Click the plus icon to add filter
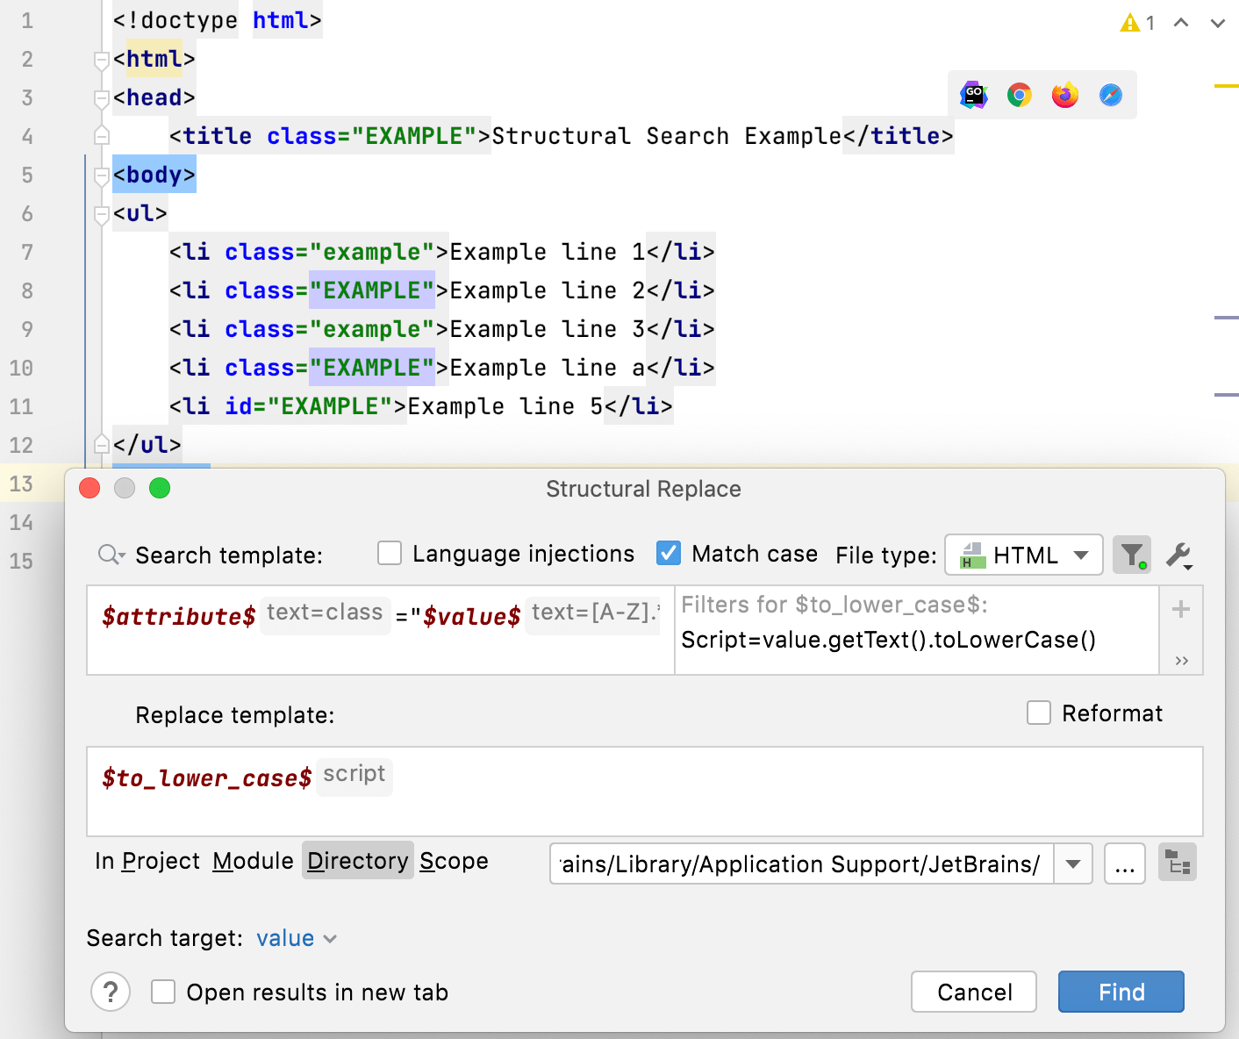This screenshot has height=1039, width=1239. [x=1181, y=609]
